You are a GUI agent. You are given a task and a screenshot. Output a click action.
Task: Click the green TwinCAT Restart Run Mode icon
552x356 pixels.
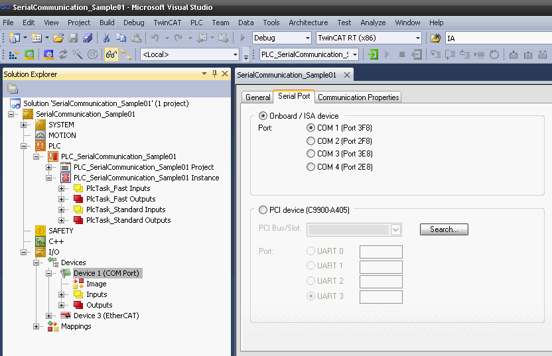pos(29,54)
